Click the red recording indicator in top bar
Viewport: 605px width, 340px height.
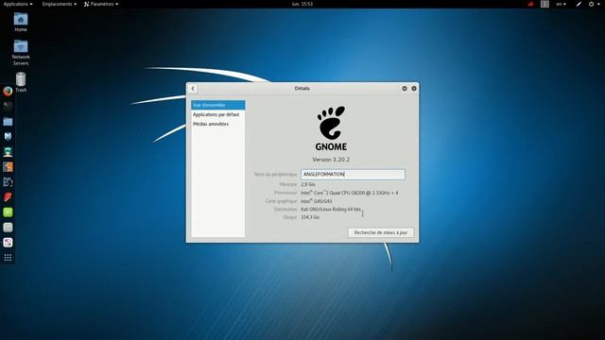(x=531, y=4)
